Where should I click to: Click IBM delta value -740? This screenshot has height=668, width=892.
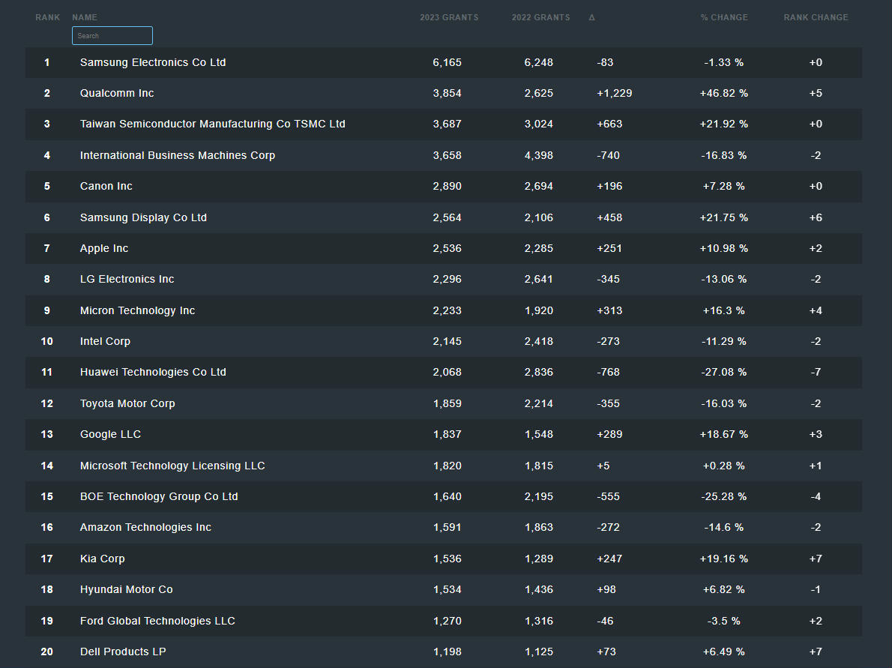(608, 155)
